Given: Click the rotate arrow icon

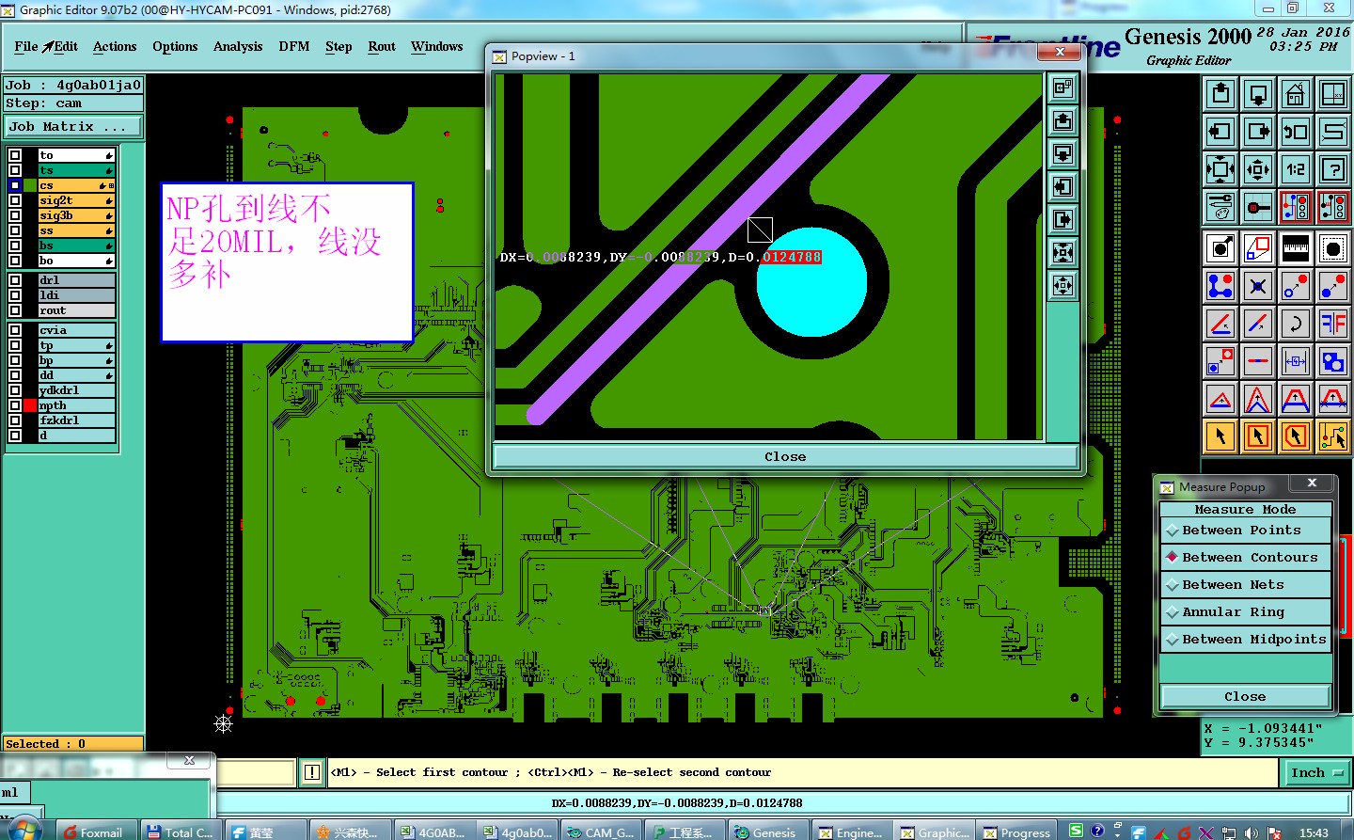Looking at the screenshot, I should tap(1296, 324).
